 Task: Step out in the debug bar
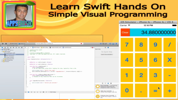(40, 92)
